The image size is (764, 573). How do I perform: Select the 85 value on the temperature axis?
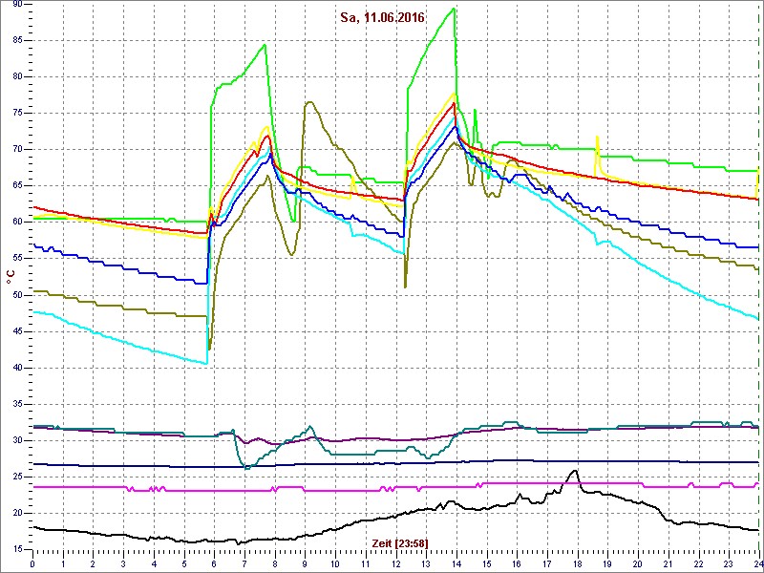point(18,40)
